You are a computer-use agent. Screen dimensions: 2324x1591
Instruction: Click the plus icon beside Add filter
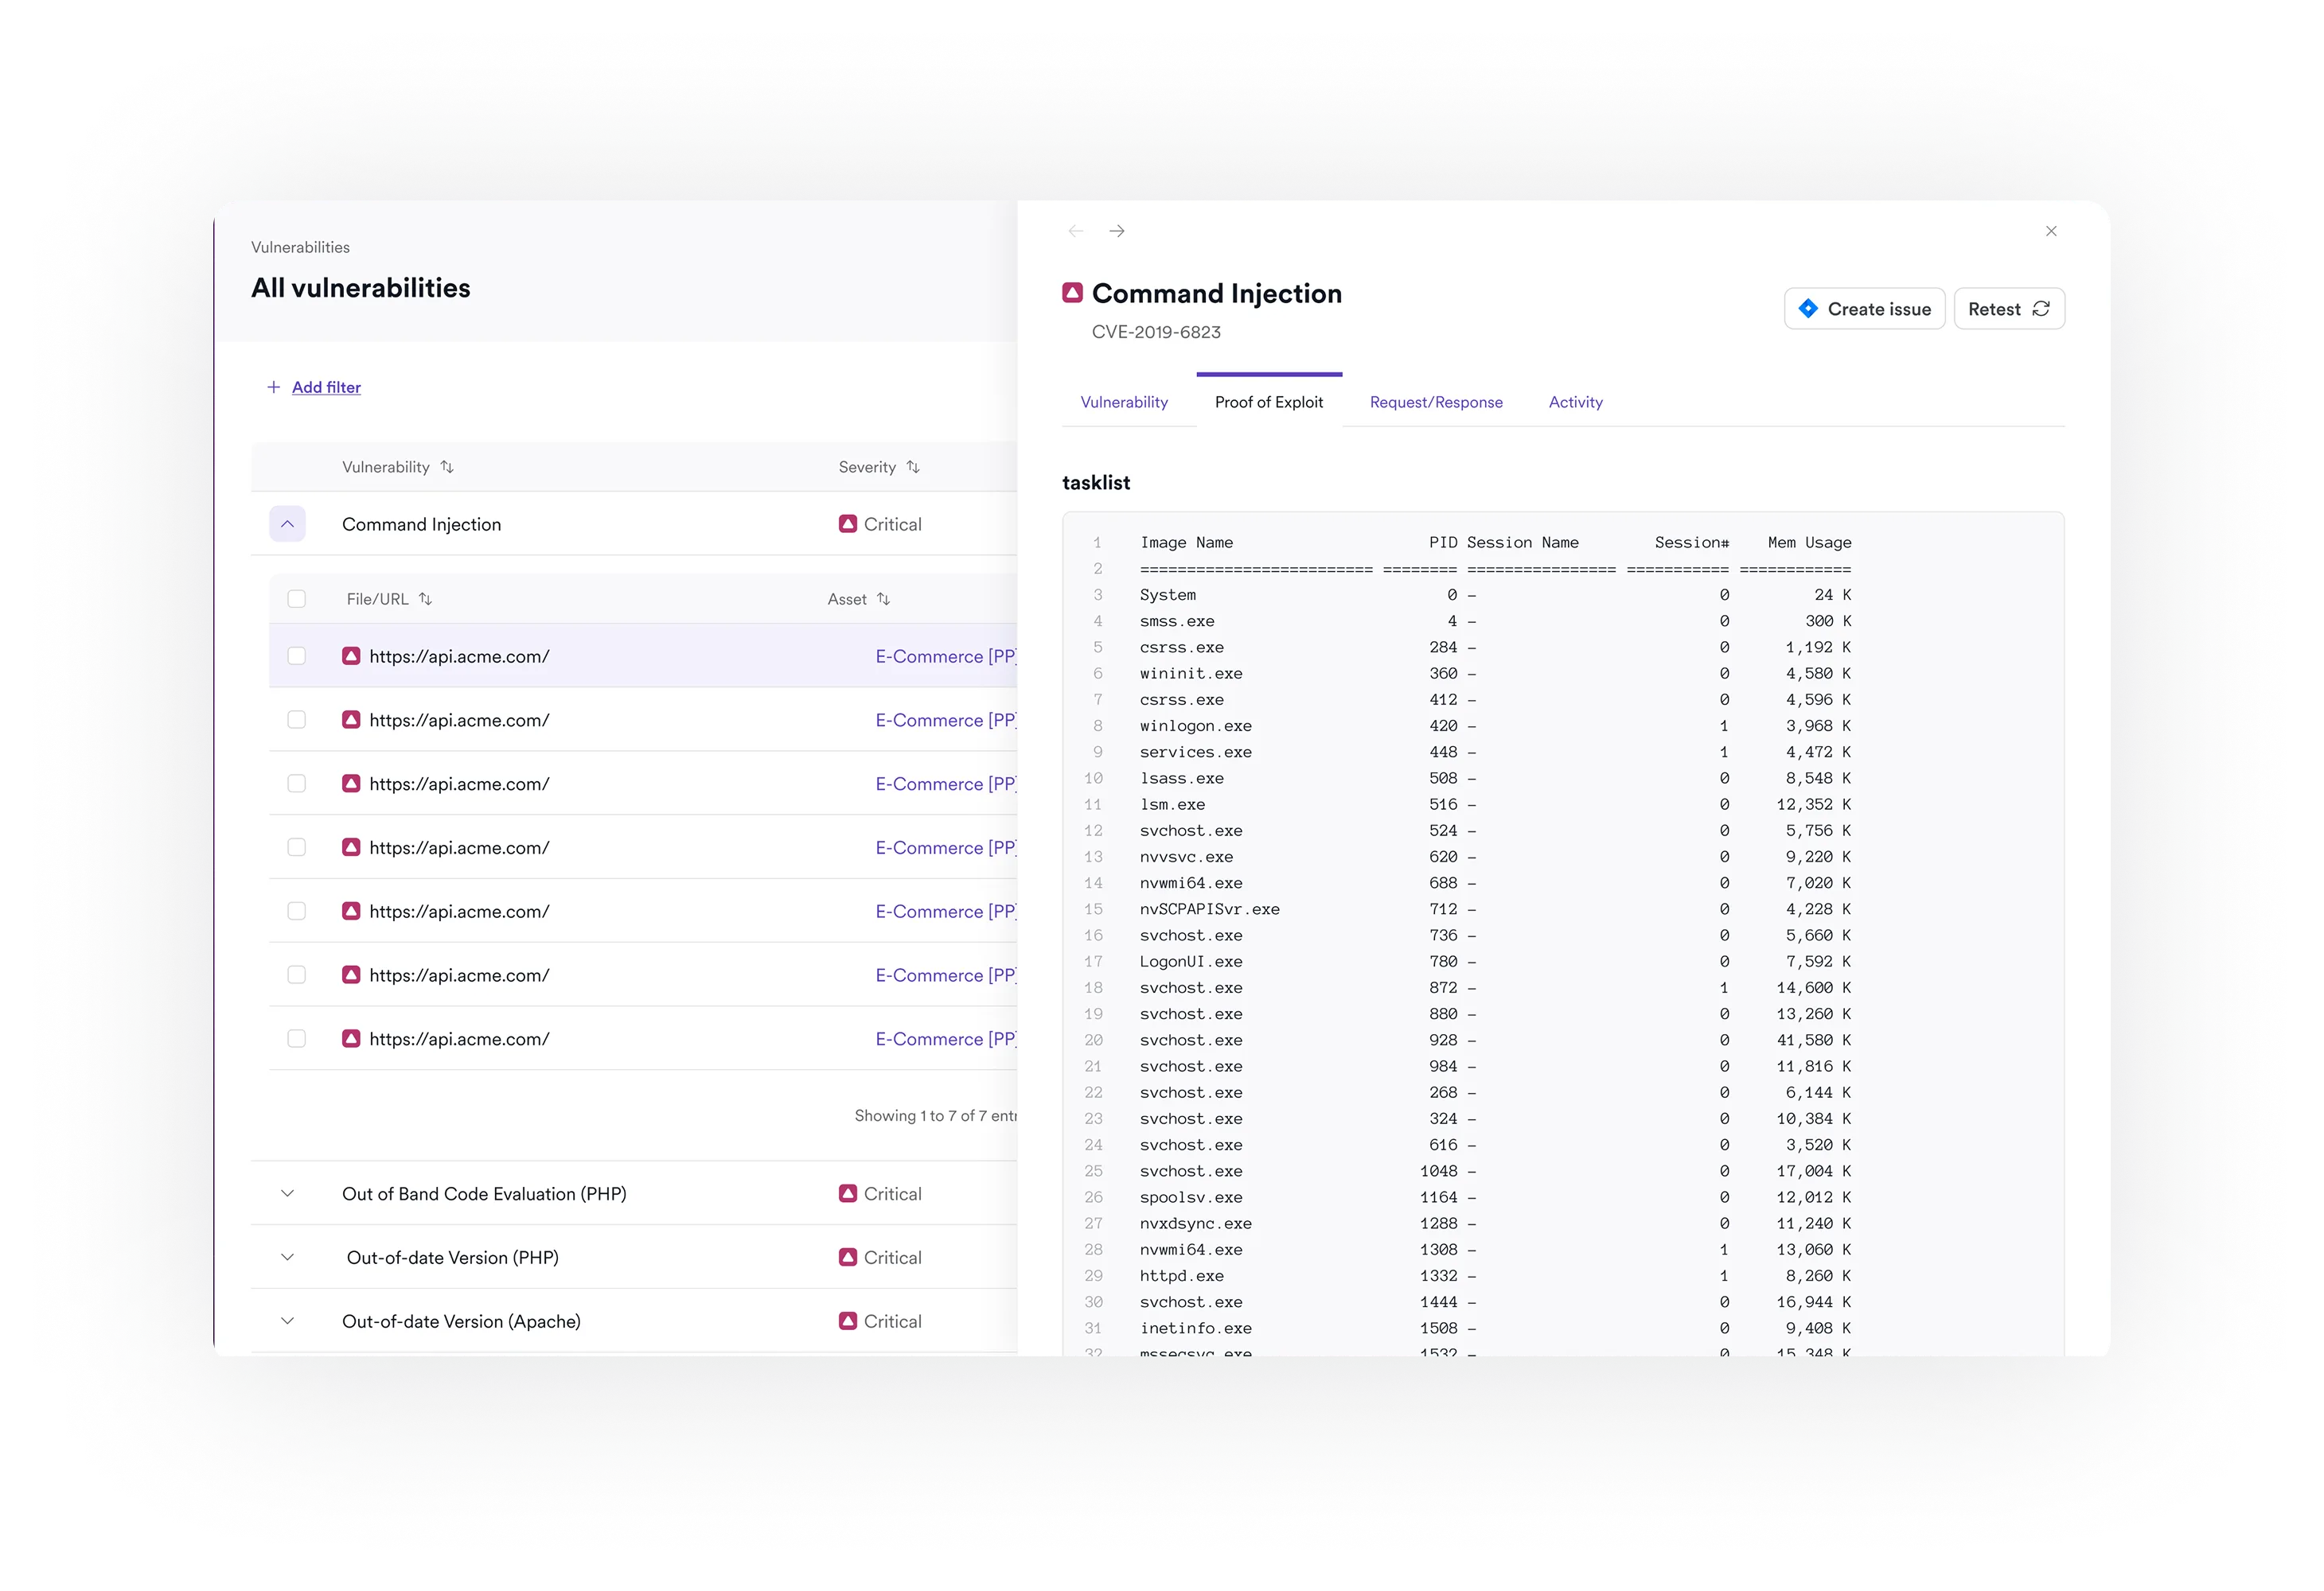(x=273, y=387)
